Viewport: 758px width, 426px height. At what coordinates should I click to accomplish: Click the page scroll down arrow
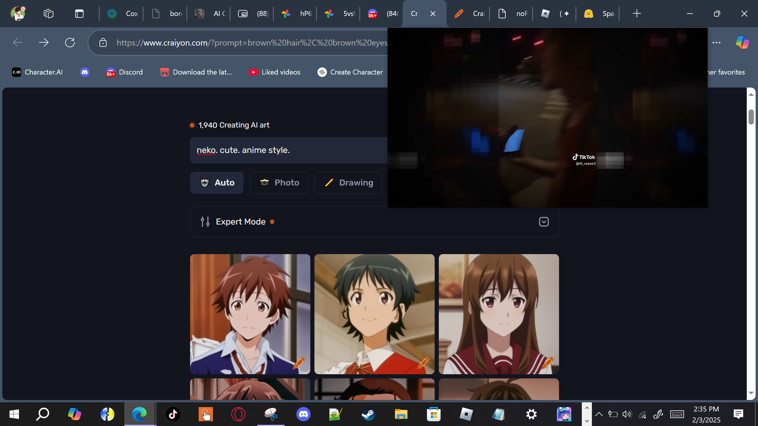pyautogui.click(x=751, y=393)
